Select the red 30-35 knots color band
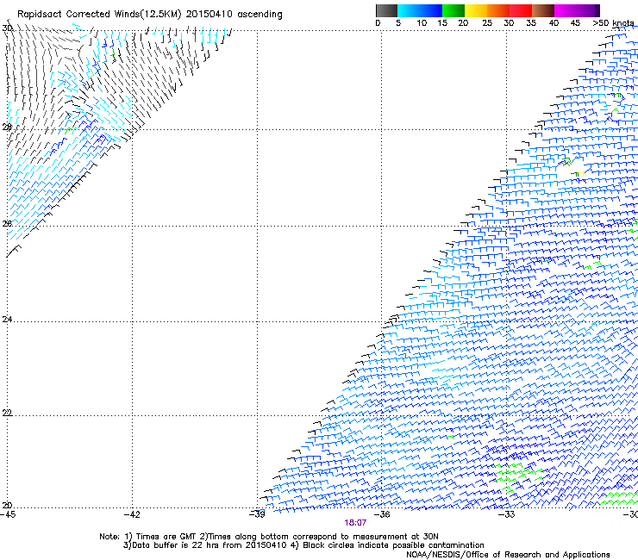The width and height of the screenshot is (638, 560). 521,10
